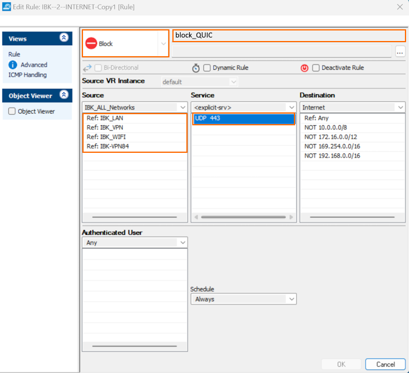Click the Dynamic Rule stopwatch icon
The height and width of the screenshot is (373, 409).
click(x=196, y=68)
